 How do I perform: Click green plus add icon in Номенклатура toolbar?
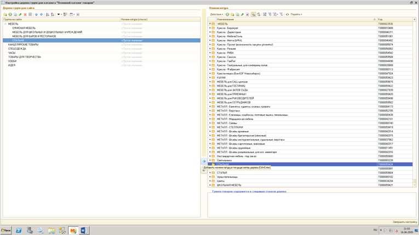[x=227, y=15]
